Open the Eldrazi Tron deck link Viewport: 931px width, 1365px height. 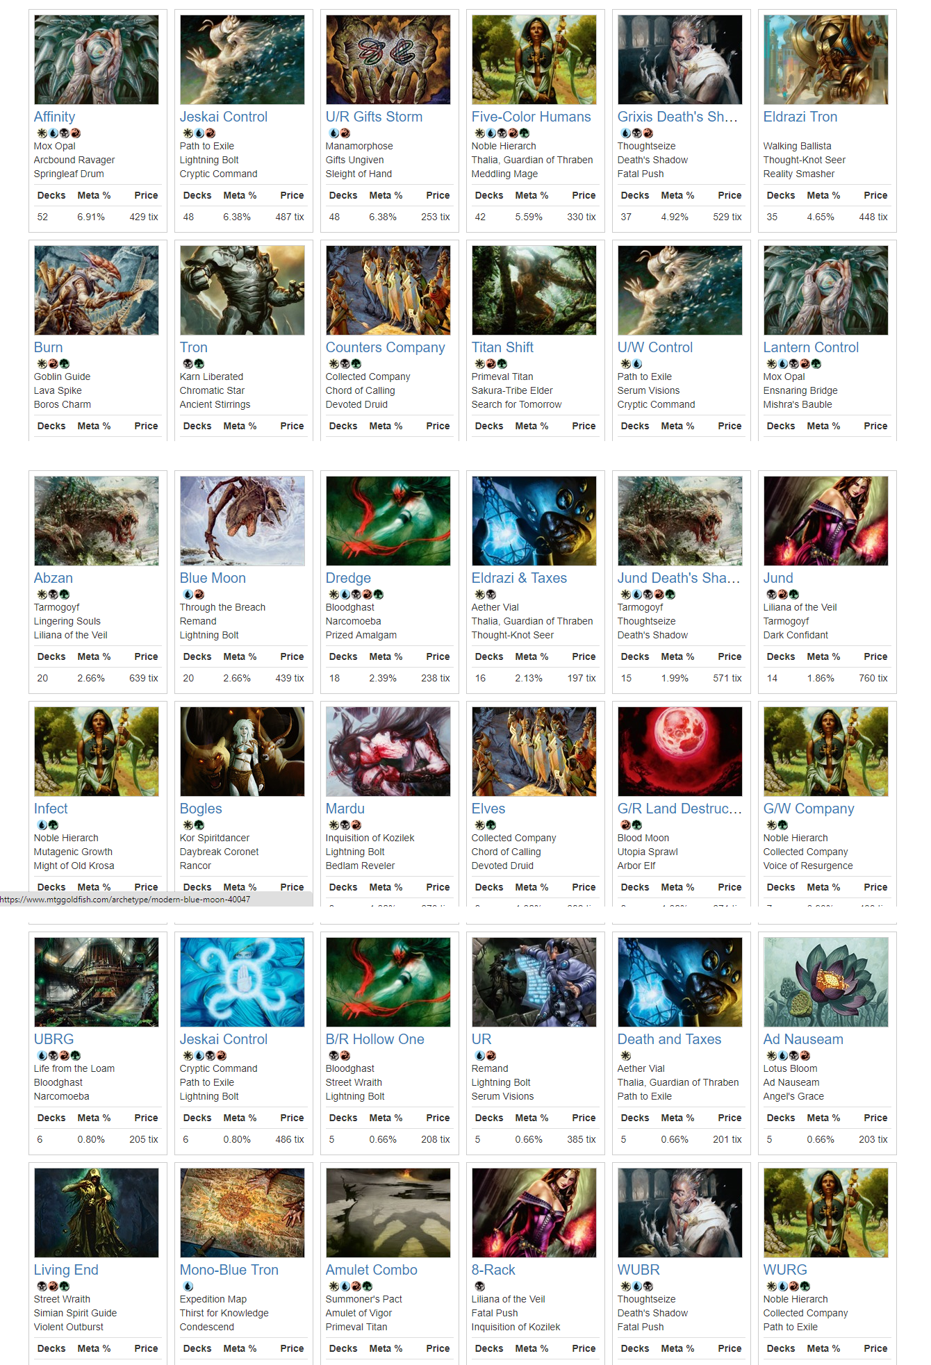pyautogui.click(x=800, y=117)
